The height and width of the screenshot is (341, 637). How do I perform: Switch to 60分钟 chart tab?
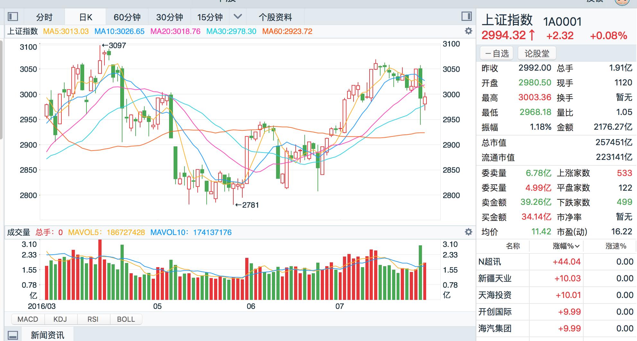pos(127,17)
